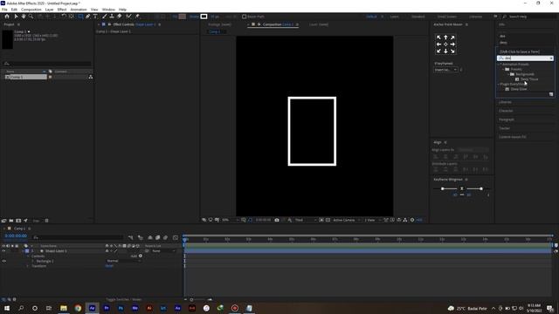Toggle region of interest in viewer

point(321,220)
